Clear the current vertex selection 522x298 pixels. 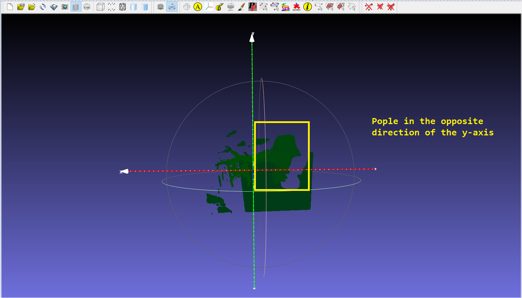(x=369, y=7)
